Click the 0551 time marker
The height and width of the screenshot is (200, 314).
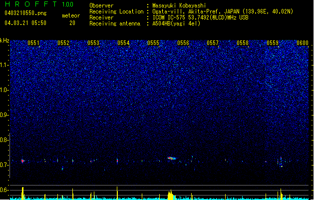[x=33, y=43]
